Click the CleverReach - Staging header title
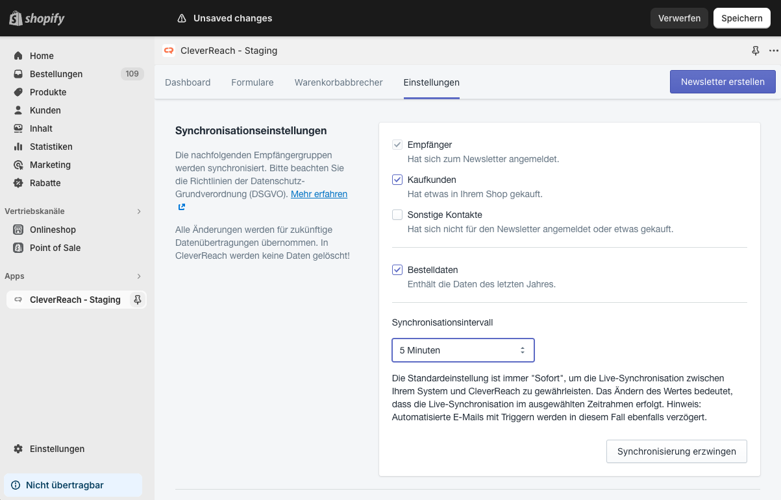This screenshot has height=500, width=781. [x=229, y=51]
